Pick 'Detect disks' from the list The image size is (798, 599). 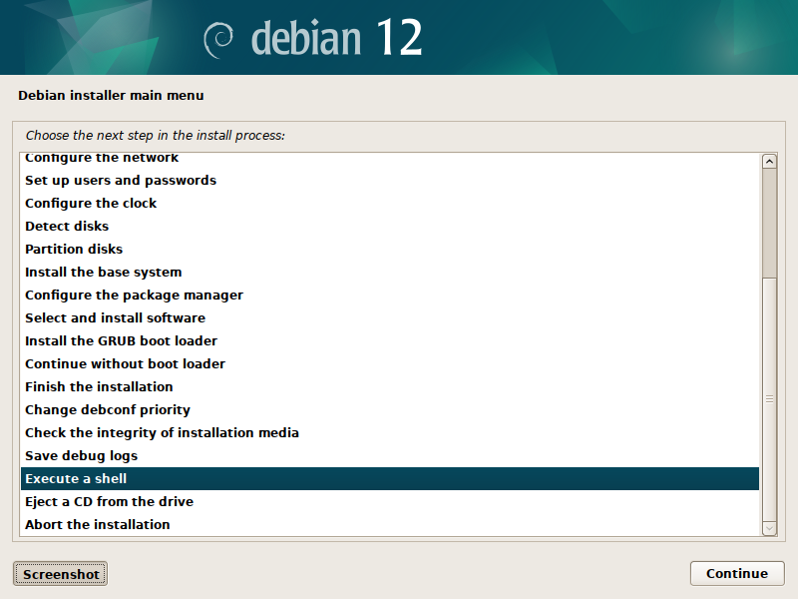point(390,227)
